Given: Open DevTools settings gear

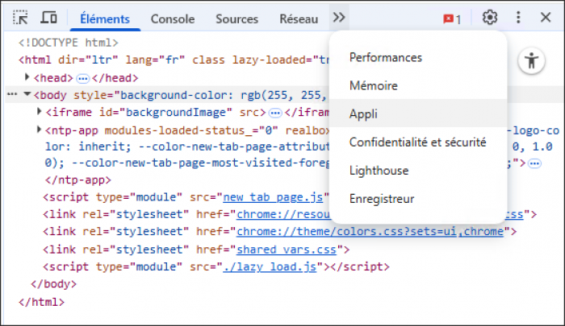Looking at the screenshot, I should click(489, 18).
